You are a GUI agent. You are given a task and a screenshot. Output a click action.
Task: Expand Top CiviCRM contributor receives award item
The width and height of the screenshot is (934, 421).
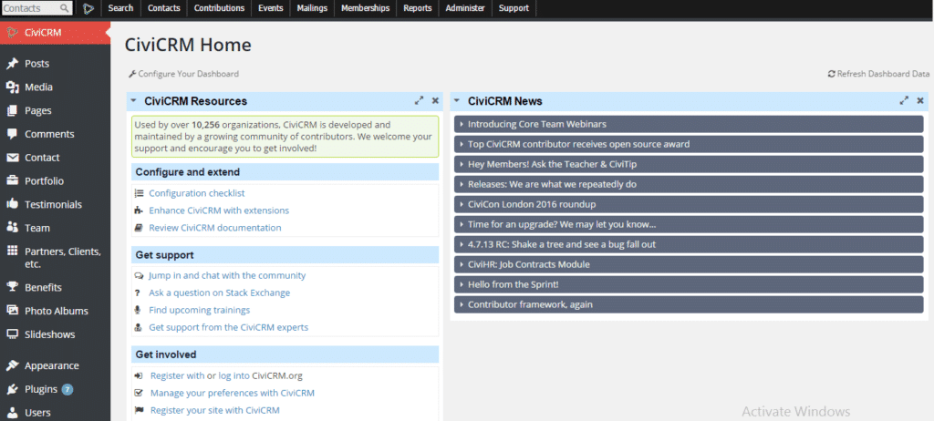[689, 144]
